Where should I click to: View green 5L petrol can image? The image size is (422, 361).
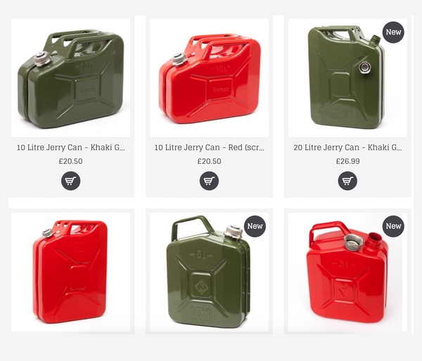click(209, 272)
